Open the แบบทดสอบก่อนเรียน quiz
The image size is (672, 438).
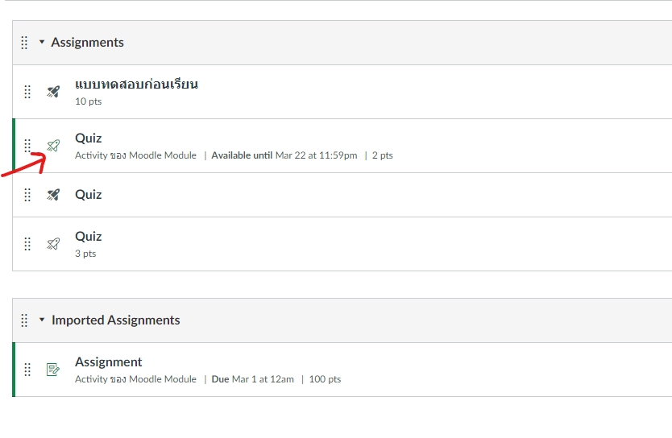pos(136,84)
